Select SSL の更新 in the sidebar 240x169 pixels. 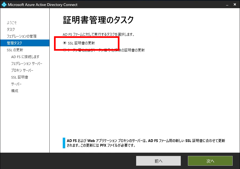(x=15, y=50)
